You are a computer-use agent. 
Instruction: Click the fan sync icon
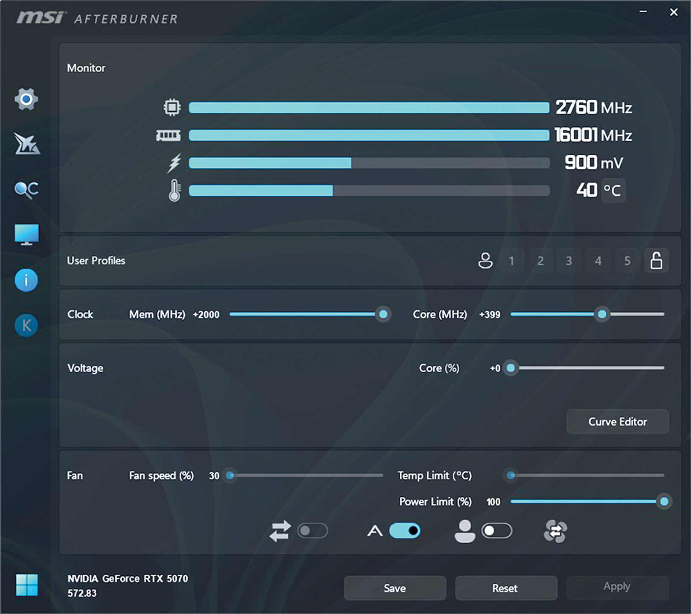pos(555,531)
